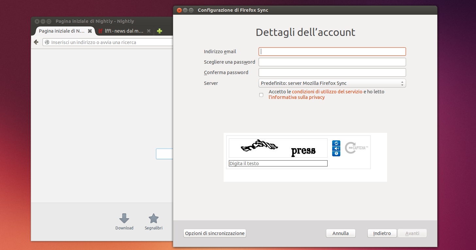Click the site identity globe in address bar
The width and height of the screenshot is (476, 250).
[x=47, y=42]
